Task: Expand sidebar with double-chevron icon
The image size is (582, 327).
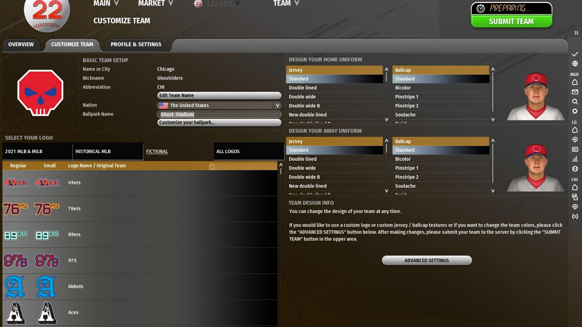Action: (576, 33)
